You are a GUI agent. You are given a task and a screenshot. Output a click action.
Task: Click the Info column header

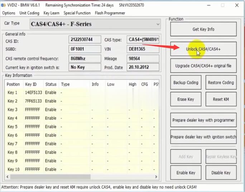click(97, 84)
